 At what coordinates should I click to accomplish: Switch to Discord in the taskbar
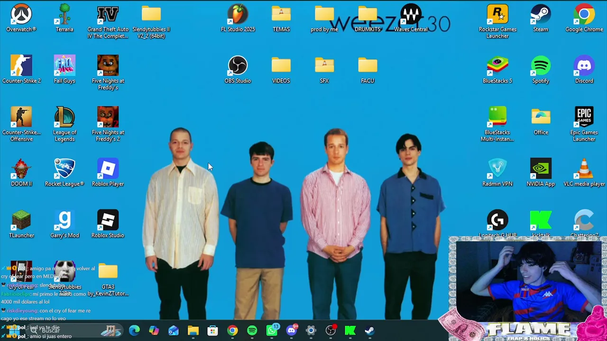(291, 331)
